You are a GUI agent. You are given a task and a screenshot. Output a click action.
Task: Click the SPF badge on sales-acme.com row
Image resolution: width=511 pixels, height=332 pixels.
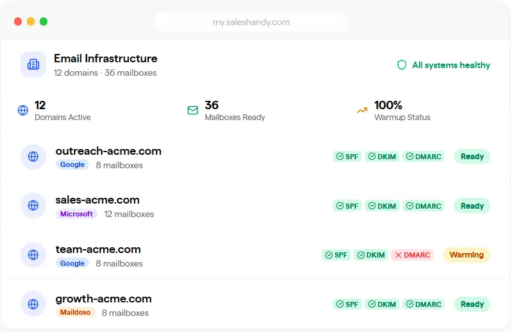coord(347,206)
